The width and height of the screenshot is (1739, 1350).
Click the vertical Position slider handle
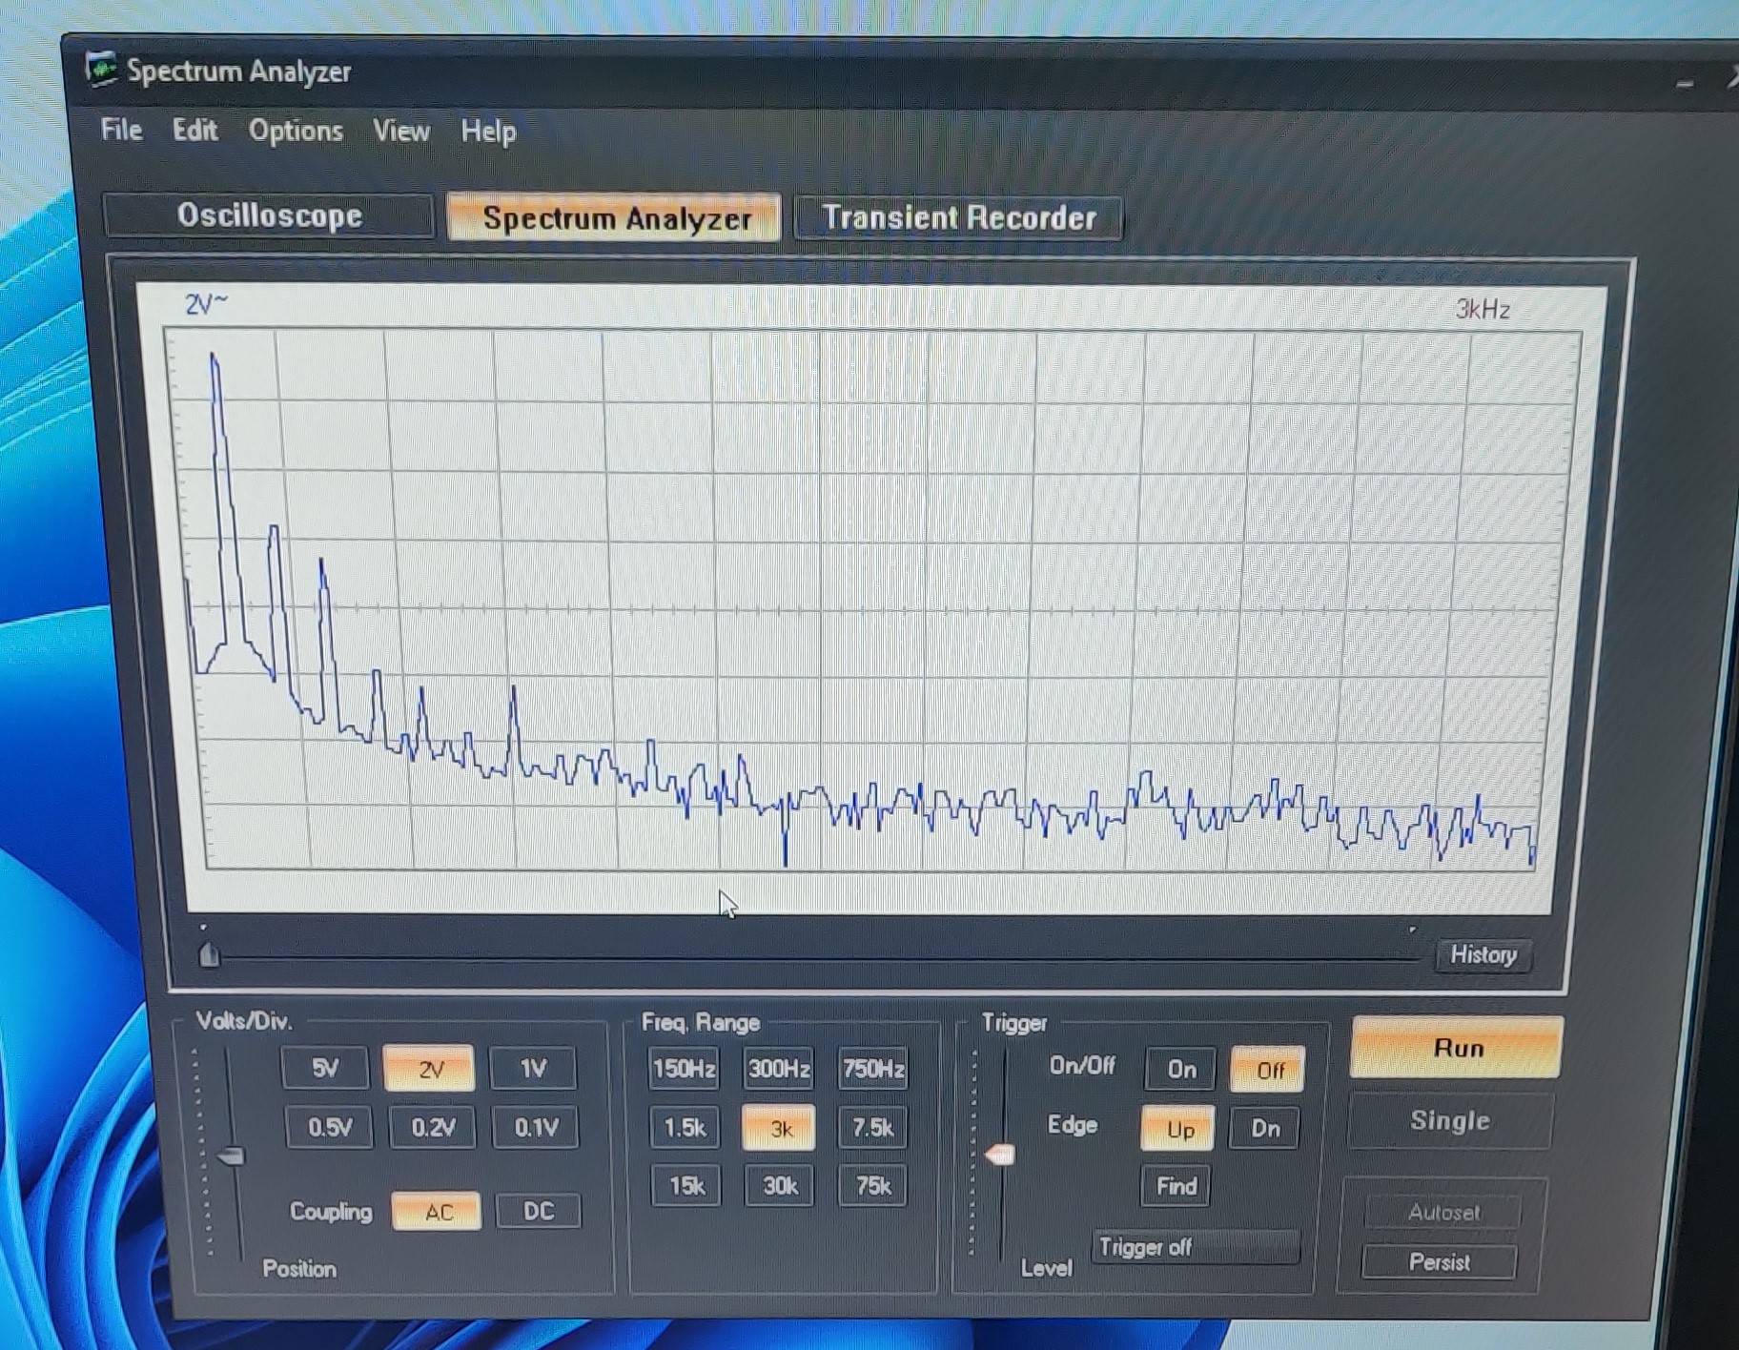(232, 1156)
